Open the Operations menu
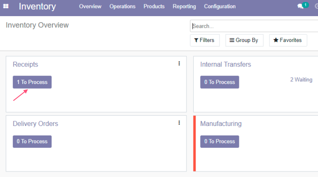Viewport: 318px width, 177px height. [x=122, y=6]
